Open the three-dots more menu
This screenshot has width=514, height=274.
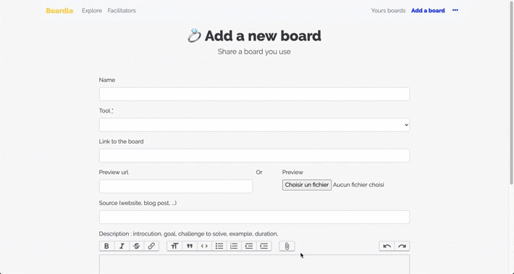455,10
